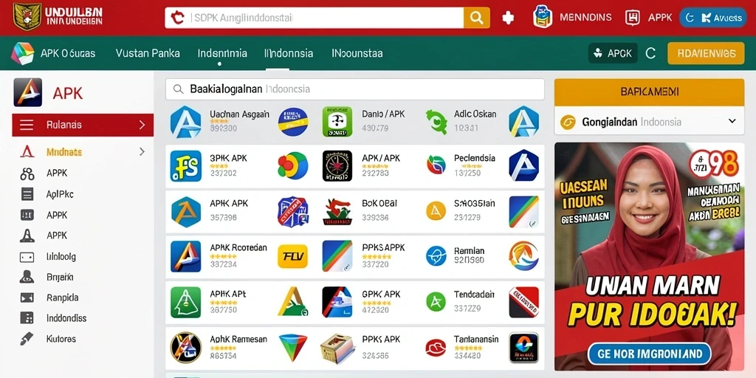This screenshot has width=756, height=378.
Task: Open the Ramnlan blue circle icon
Action: point(436,256)
